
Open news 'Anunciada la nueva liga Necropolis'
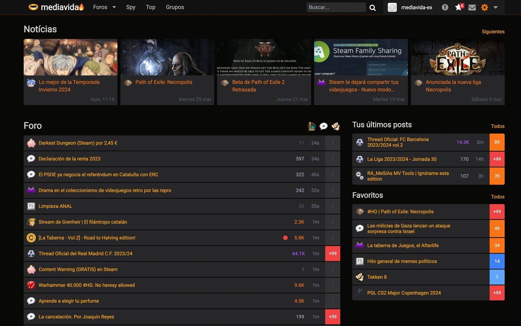coord(453,86)
